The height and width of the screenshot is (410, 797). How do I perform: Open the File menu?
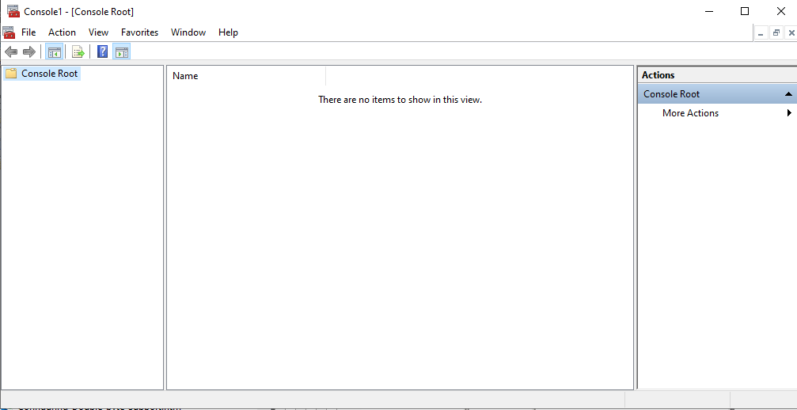pyautogui.click(x=28, y=32)
